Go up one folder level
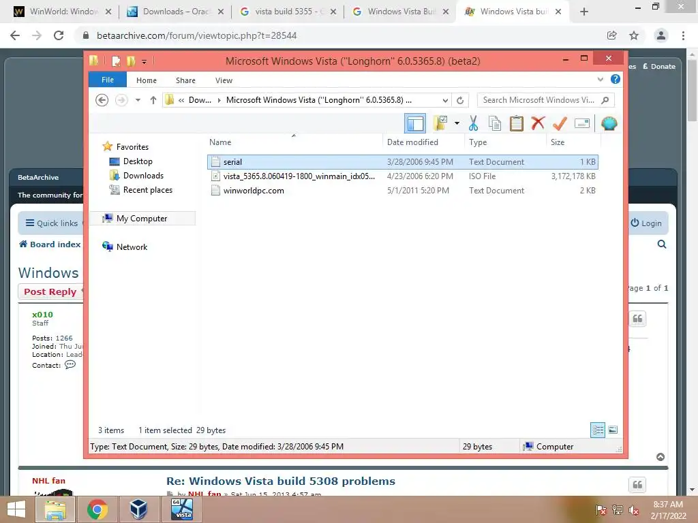 point(153,100)
